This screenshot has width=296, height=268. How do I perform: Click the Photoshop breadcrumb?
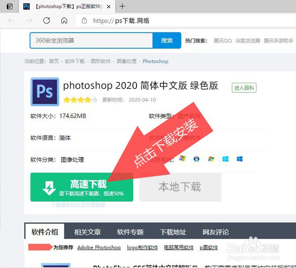155,61
